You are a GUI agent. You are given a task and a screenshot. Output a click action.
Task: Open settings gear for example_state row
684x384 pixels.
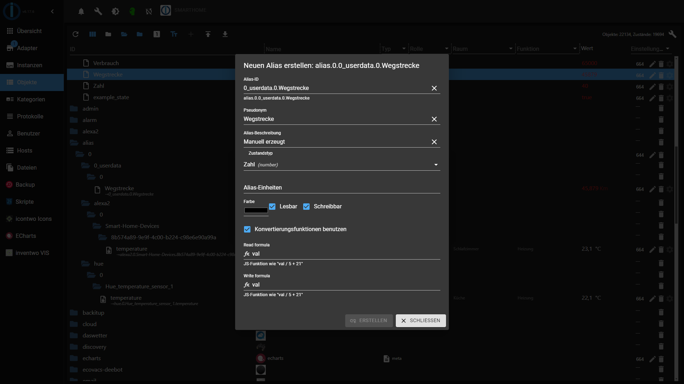(x=670, y=98)
